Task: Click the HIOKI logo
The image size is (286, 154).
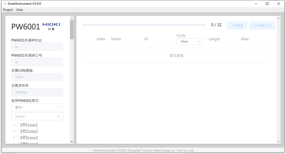Action: pos(51,26)
